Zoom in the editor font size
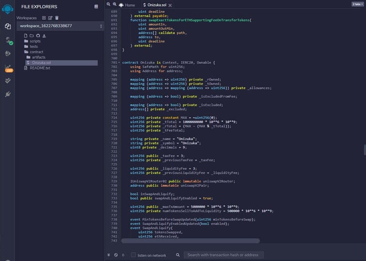366x261 pixels. pyautogui.click(x=114, y=4)
